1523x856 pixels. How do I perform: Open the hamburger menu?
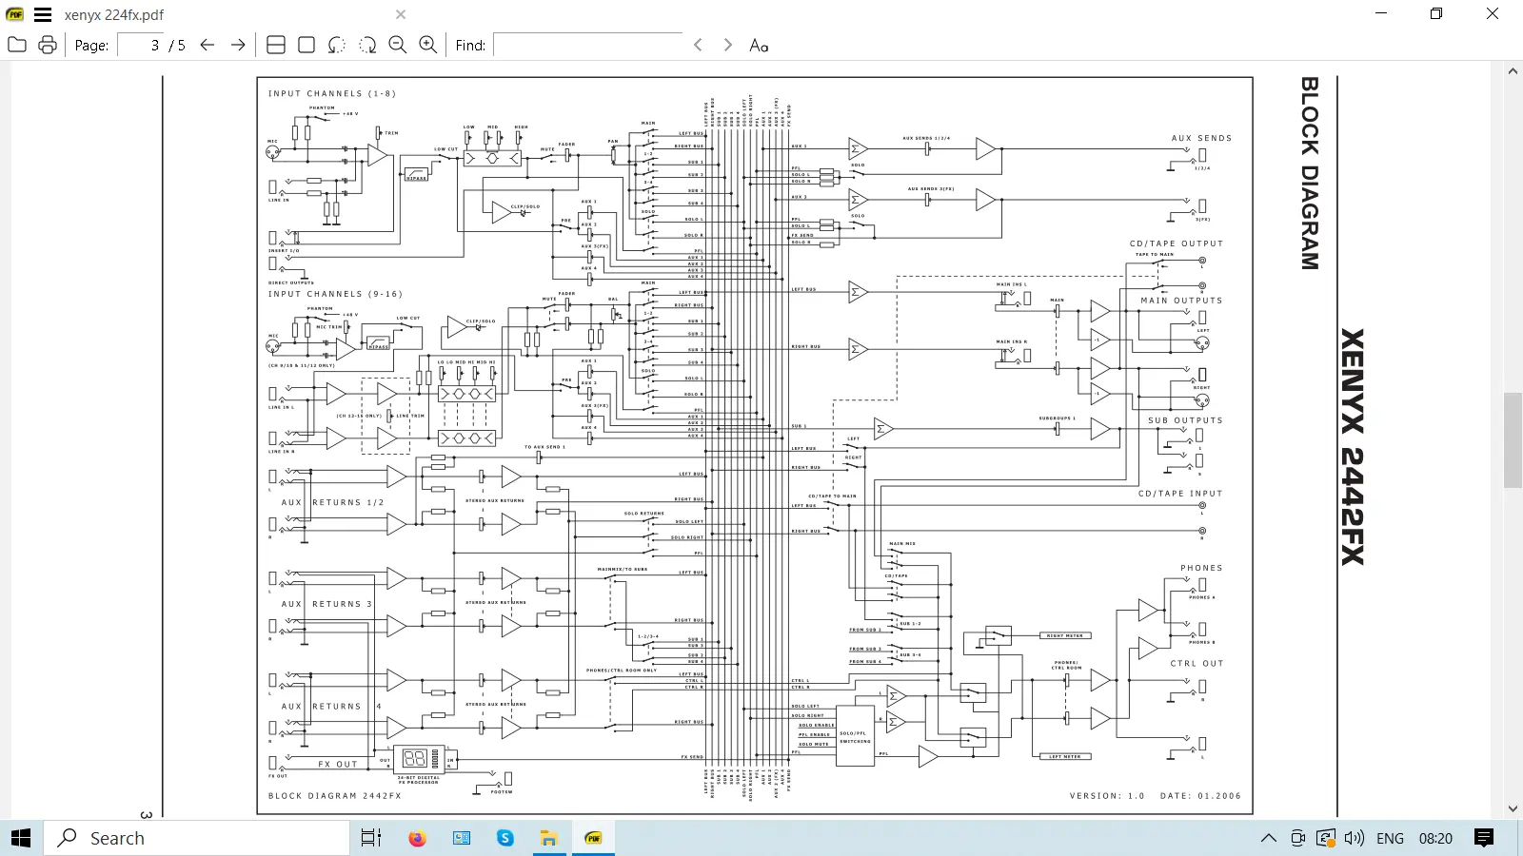click(x=43, y=14)
